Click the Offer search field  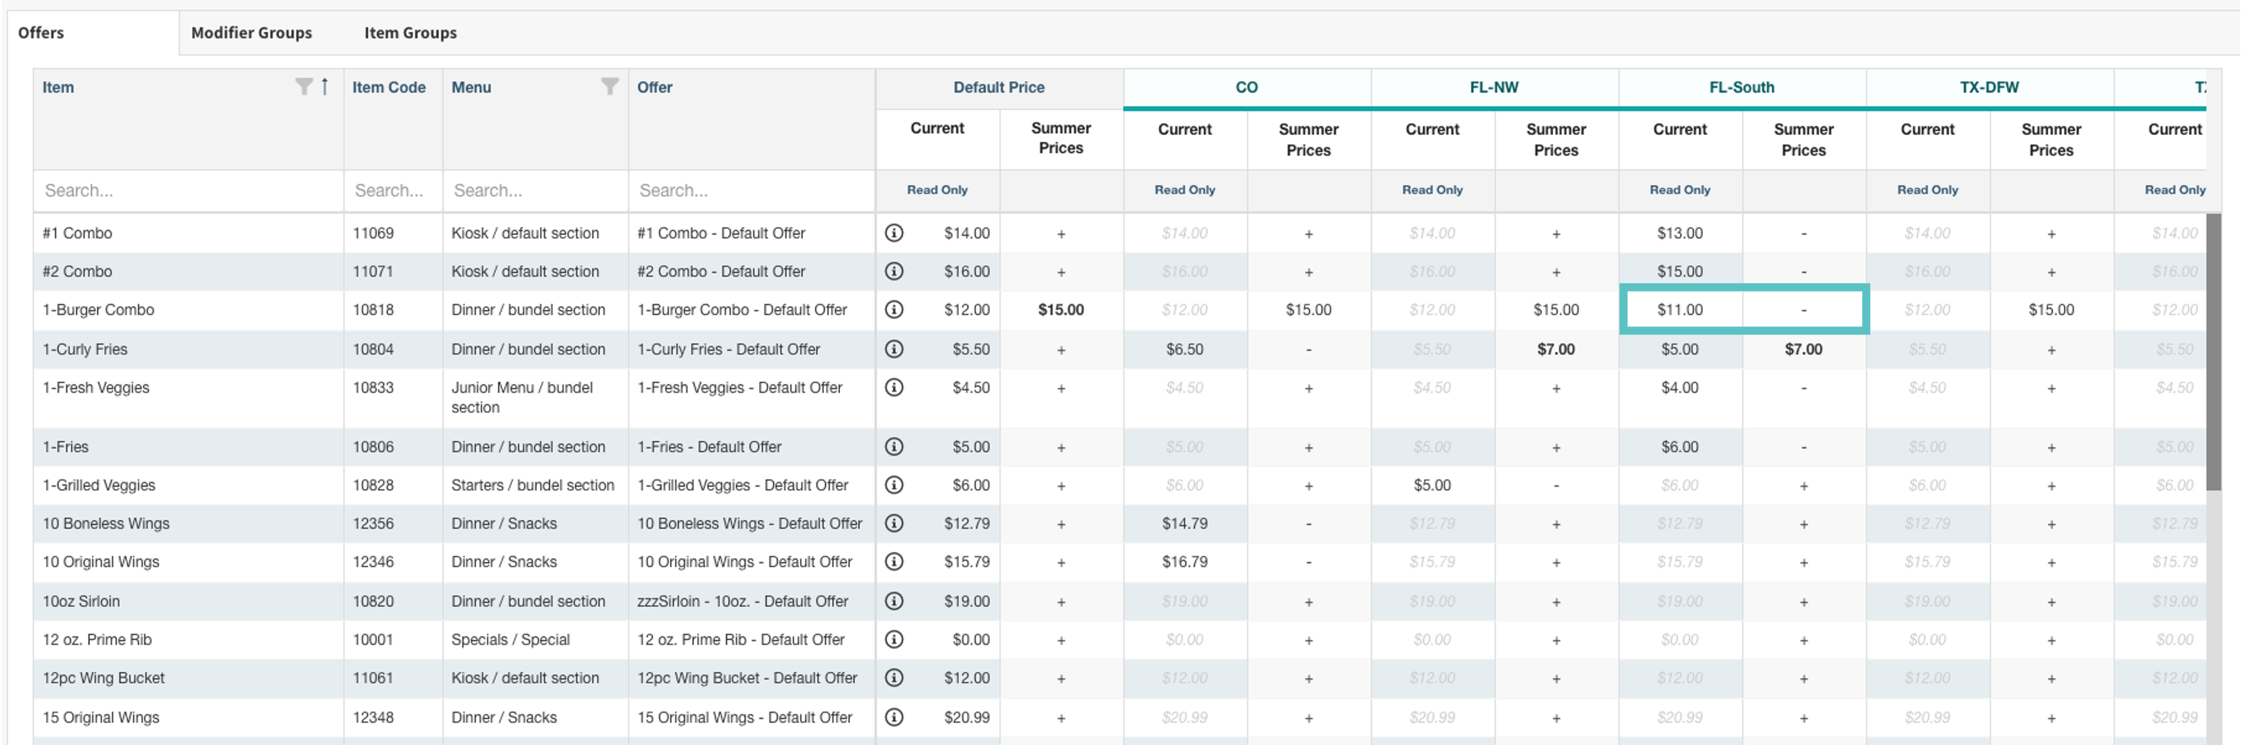click(751, 190)
